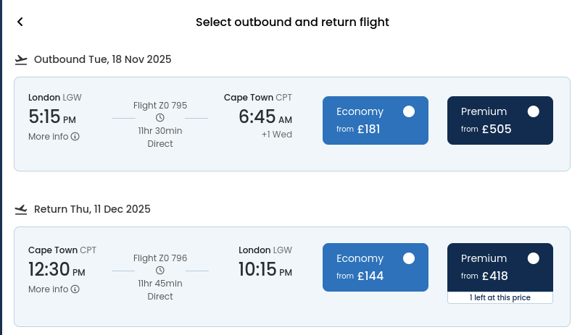
Task: Click info icon beside outbound More info
Action: pyautogui.click(x=75, y=137)
